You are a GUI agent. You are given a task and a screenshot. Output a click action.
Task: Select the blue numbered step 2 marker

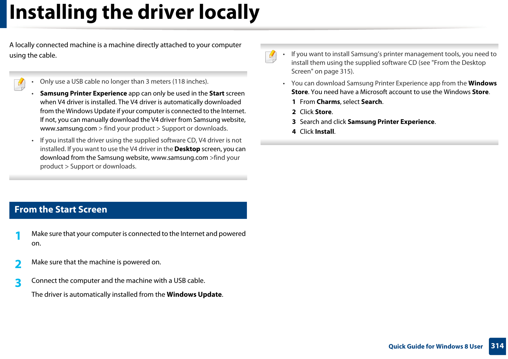pyautogui.click(x=18, y=264)
